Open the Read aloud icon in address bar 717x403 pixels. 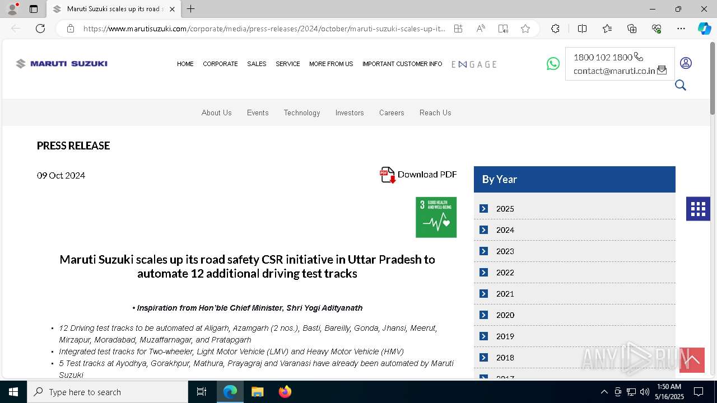click(481, 29)
